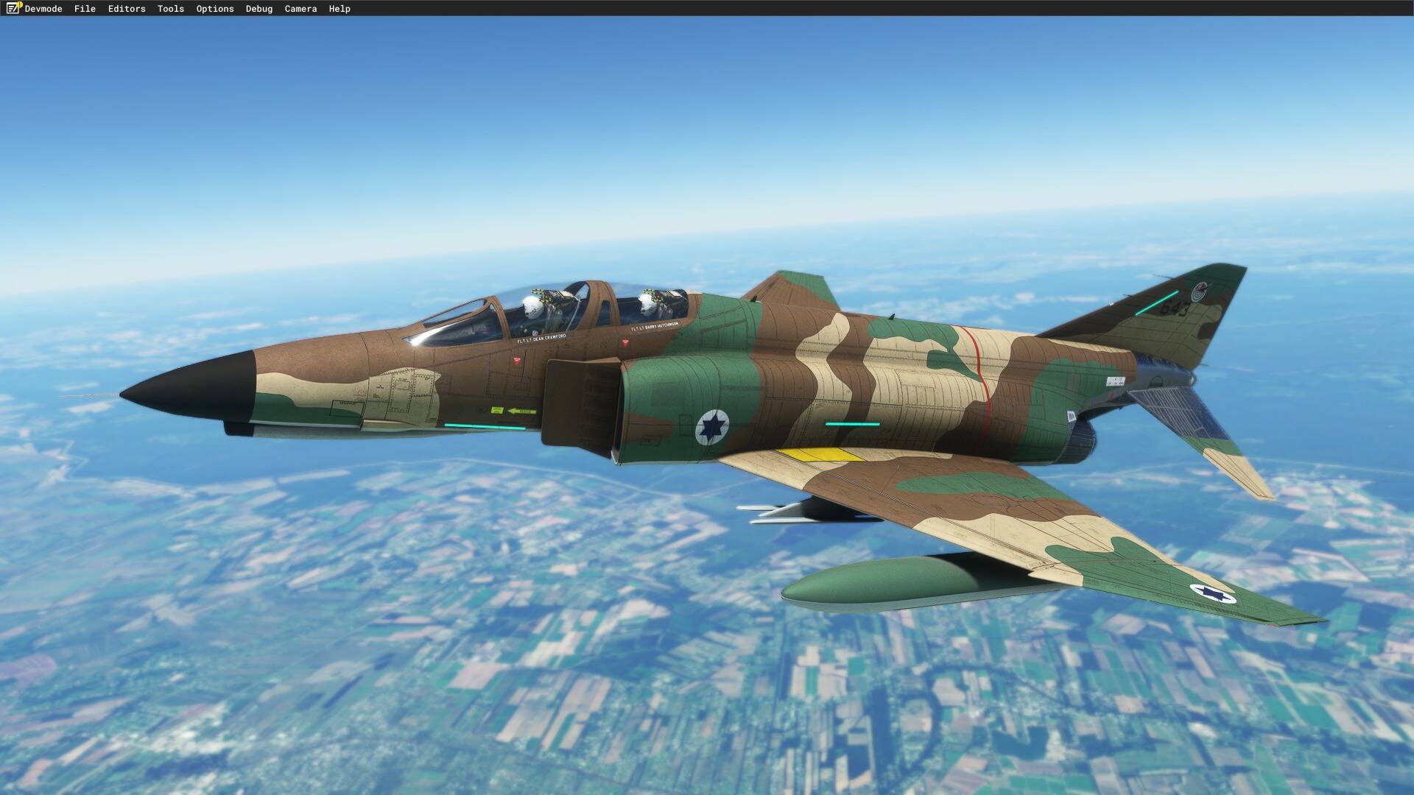Click the Devmode icon in the menu bar

click(14, 8)
